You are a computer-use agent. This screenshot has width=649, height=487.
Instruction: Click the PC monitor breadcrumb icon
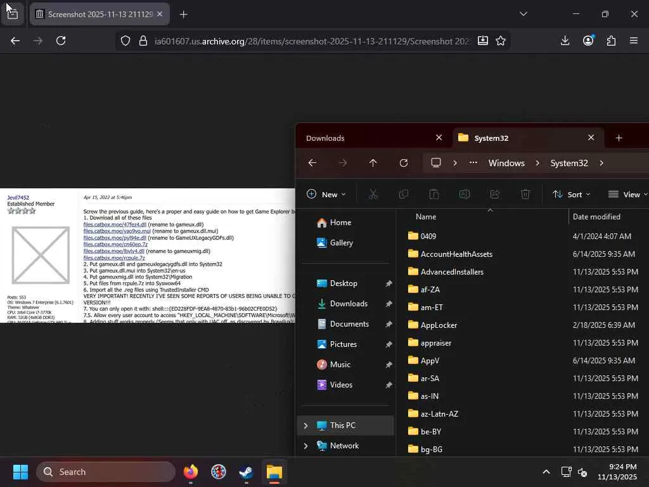click(436, 163)
